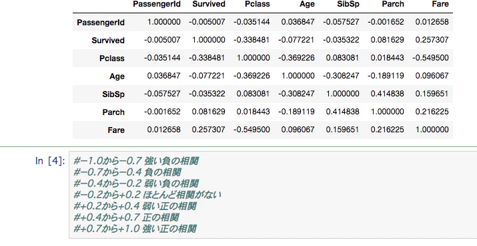Select the Survived row label
The height and width of the screenshot is (246, 477).
click(108, 41)
